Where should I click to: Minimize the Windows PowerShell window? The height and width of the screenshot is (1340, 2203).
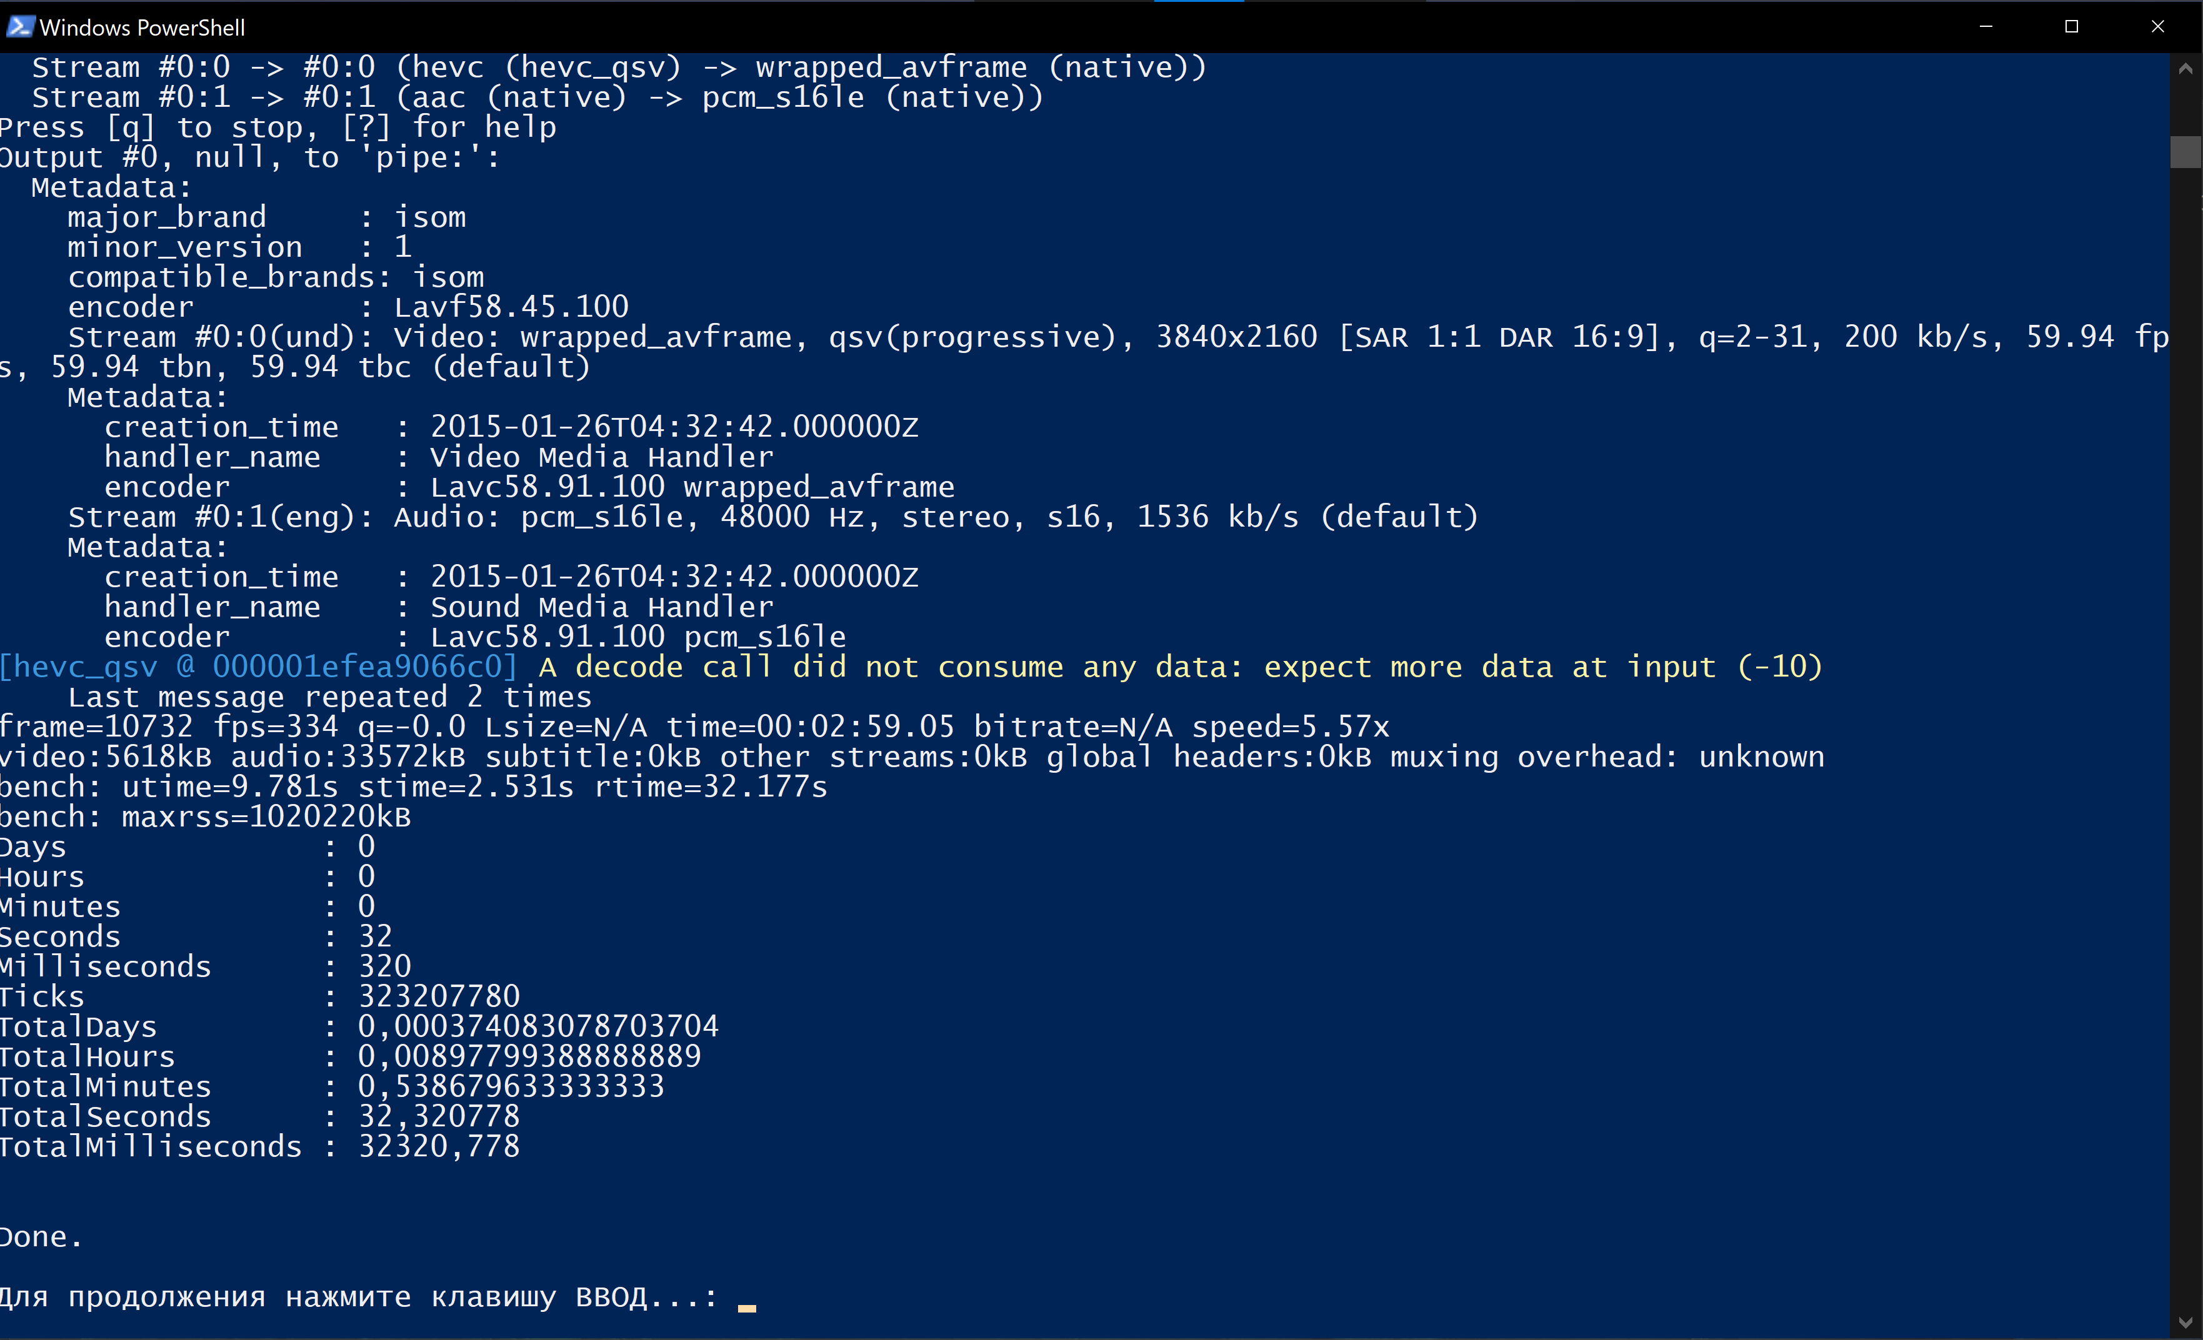pos(1986,27)
